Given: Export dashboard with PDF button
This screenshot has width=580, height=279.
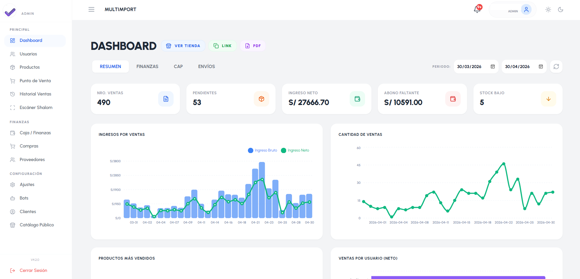Looking at the screenshot, I should point(253,46).
